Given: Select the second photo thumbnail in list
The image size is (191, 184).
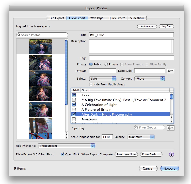Looking at the screenshot, I should coord(41,62).
